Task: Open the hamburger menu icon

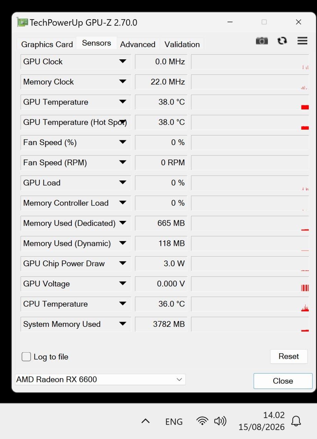Action: click(x=302, y=41)
